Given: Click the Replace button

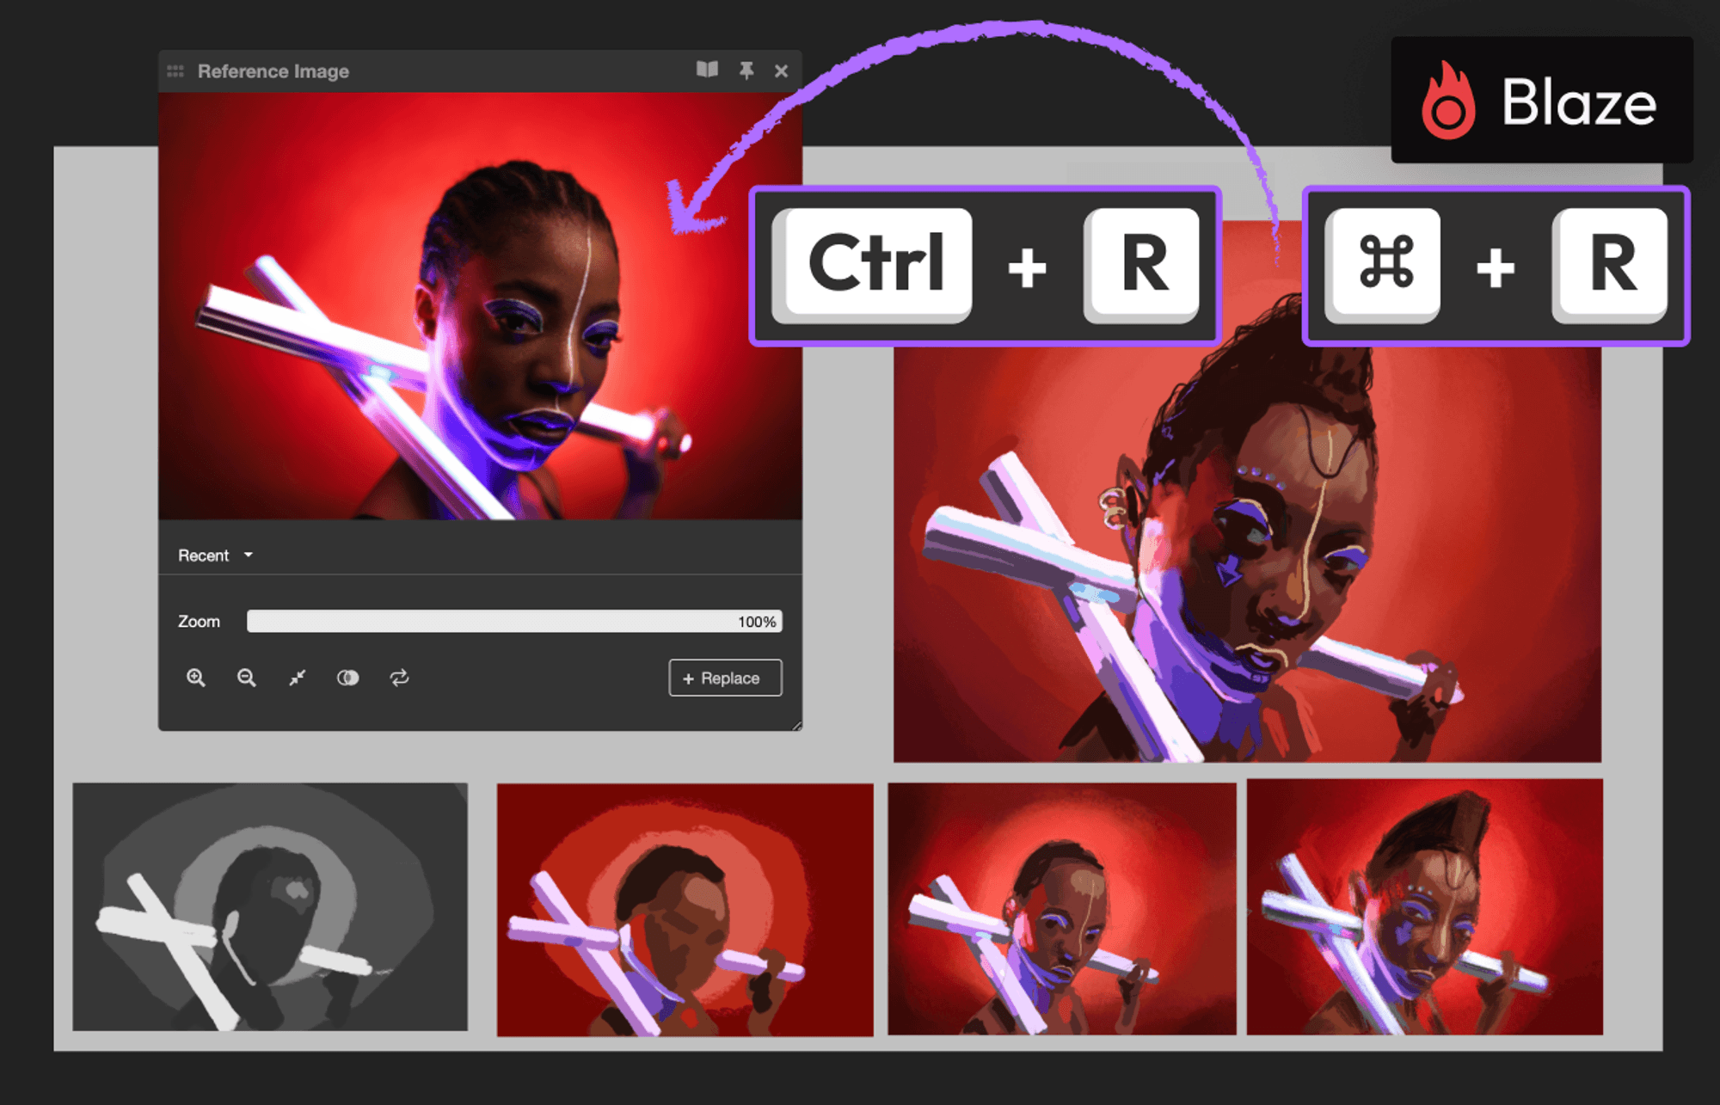Looking at the screenshot, I should coord(725,678).
